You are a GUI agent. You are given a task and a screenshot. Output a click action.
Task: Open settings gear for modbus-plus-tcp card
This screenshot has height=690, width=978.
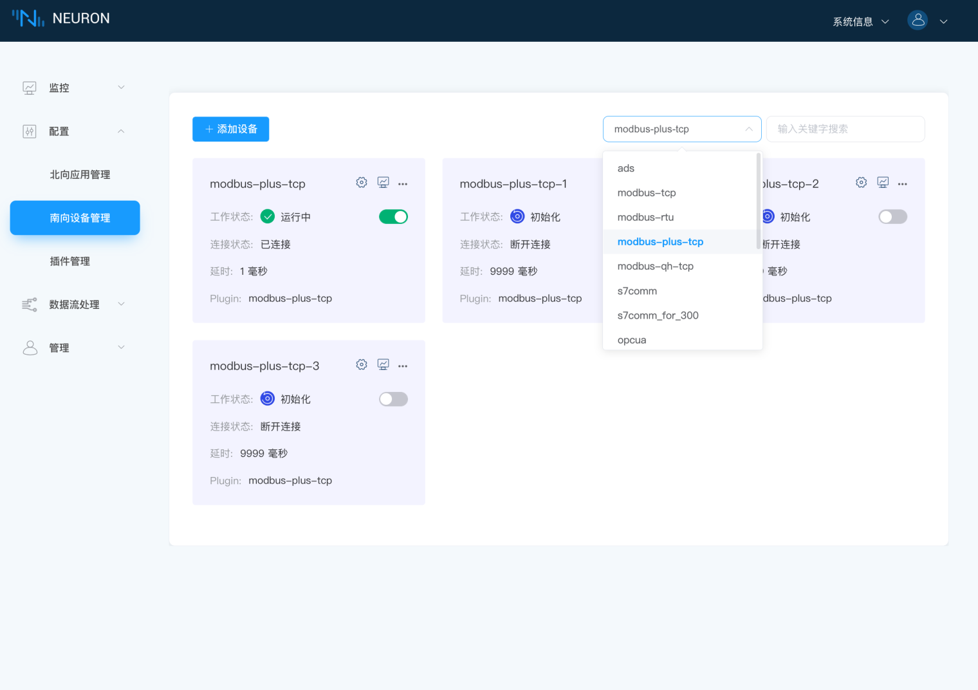(362, 183)
